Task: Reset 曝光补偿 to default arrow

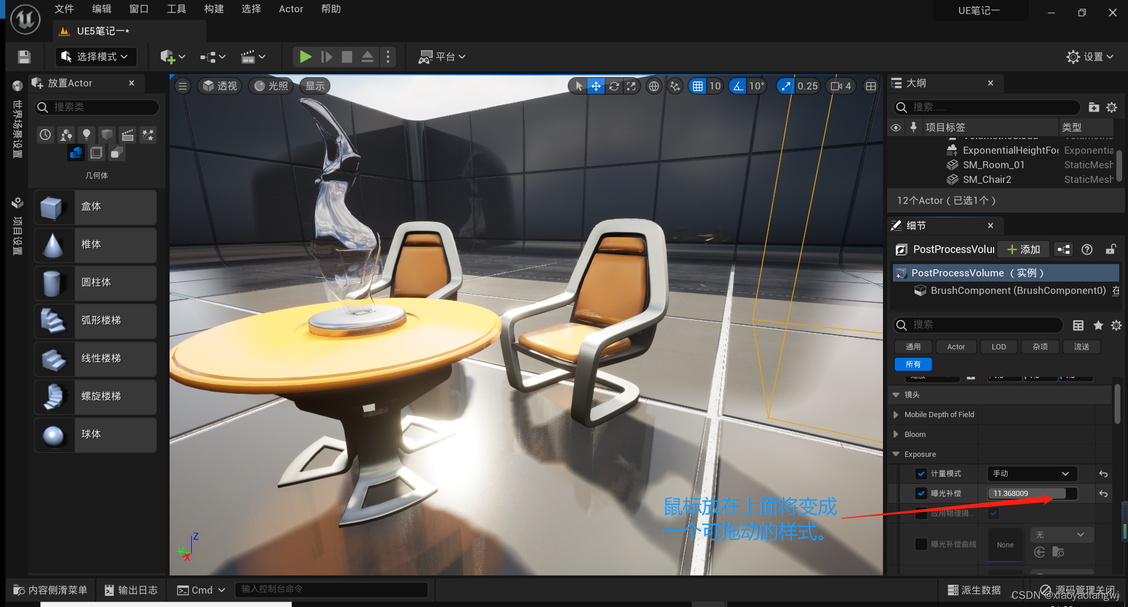Action: [x=1103, y=494]
